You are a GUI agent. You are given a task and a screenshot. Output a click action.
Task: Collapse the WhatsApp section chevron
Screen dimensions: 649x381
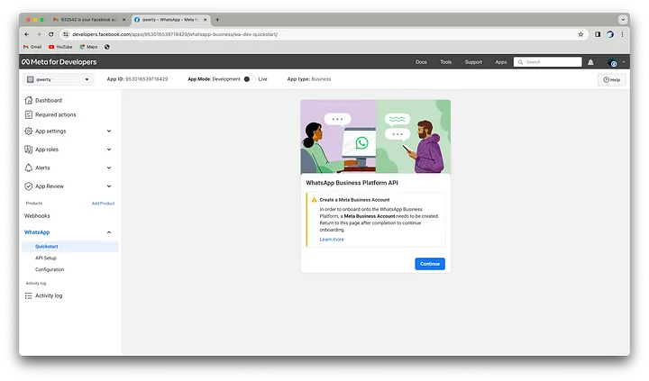point(109,232)
